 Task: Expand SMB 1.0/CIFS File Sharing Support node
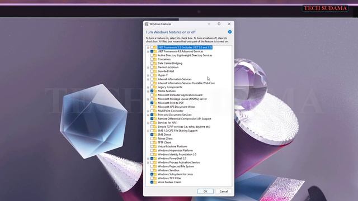click(x=148, y=131)
